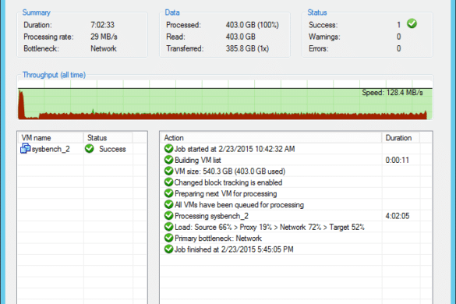Click checkmark icon next to VM size row
This screenshot has width=456, height=304.
coord(168,171)
